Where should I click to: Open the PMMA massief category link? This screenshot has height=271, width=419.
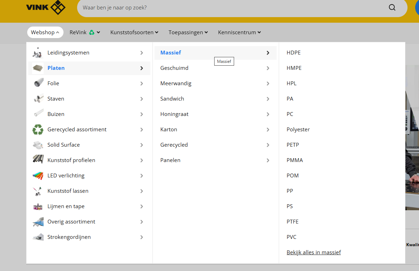pyautogui.click(x=295, y=160)
